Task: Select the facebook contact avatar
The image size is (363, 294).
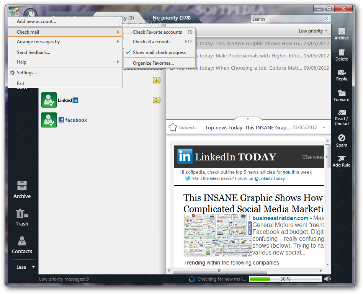Action: coord(49,120)
